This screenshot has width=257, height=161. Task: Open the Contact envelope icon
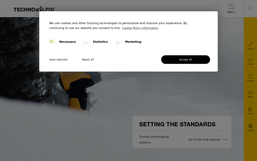pos(250,60)
